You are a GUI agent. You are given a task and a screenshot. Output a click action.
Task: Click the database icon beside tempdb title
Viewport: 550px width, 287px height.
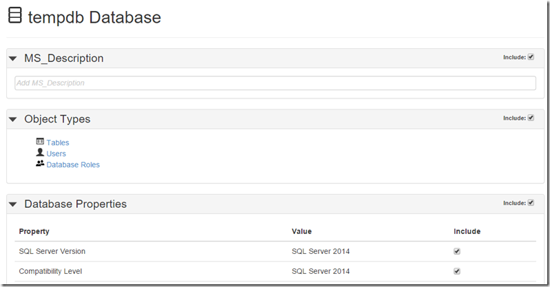pos(14,17)
